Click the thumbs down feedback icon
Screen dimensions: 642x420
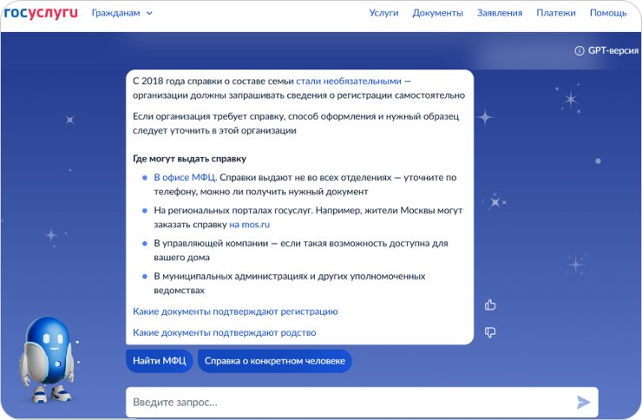490,332
